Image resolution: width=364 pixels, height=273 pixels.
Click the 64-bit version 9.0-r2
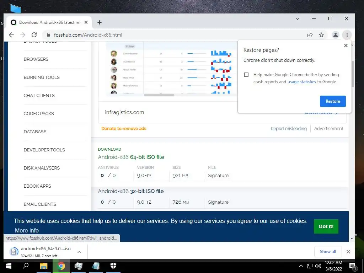(144, 176)
